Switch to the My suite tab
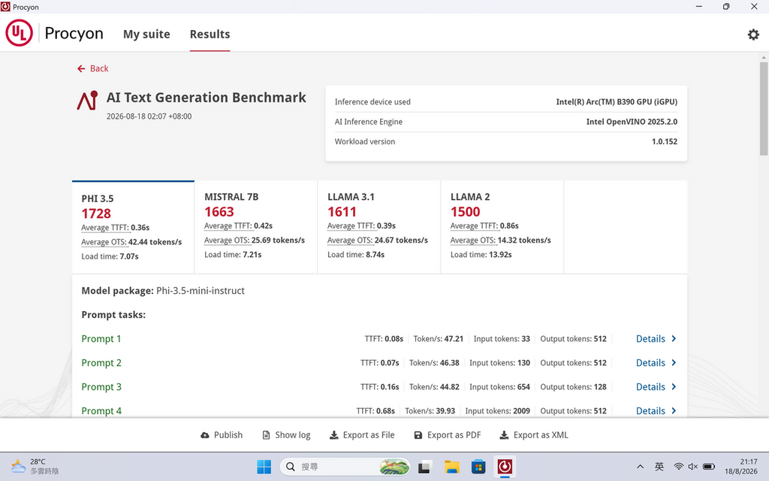This screenshot has height=481, width=769. pyautogui.click(x=146, y=35)
